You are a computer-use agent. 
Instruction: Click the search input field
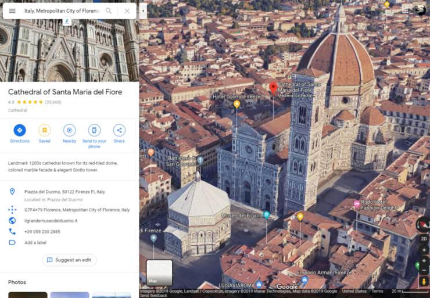click(x=61, y=11)
